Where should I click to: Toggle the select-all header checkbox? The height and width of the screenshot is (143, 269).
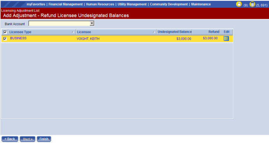[x=5, y=32]
